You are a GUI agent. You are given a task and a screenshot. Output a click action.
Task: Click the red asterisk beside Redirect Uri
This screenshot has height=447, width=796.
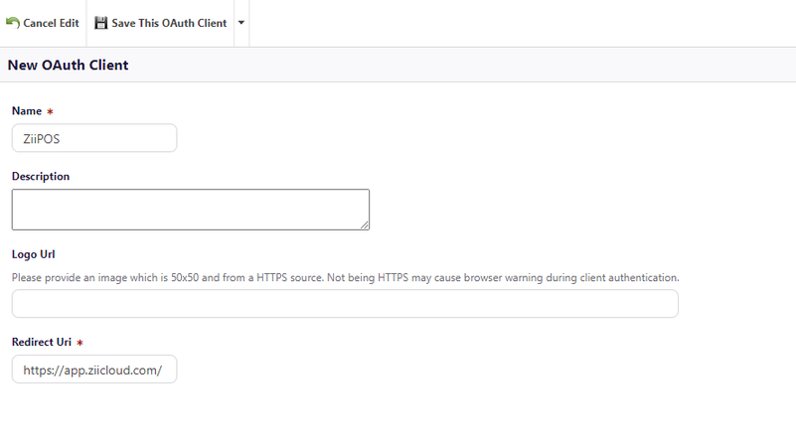[x=80, y=343]
